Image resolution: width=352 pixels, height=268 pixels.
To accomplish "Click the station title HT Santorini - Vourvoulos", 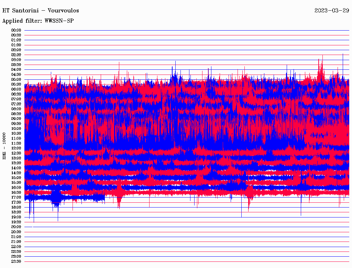I will [x=41, y=10].
